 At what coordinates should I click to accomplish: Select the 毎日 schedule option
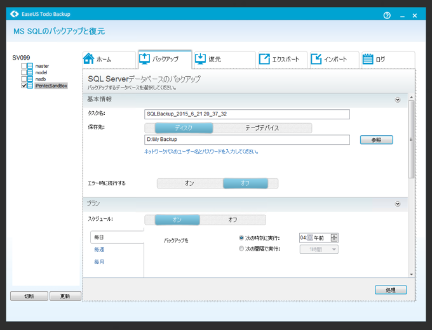[117, 237]
